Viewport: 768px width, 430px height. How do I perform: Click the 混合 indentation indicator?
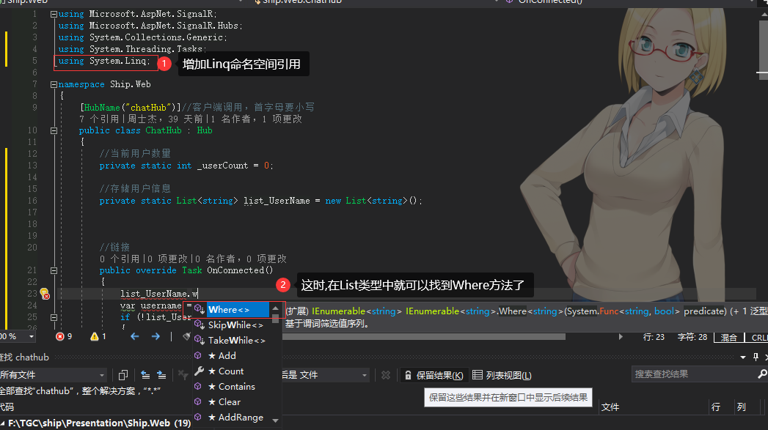point(729,338)
